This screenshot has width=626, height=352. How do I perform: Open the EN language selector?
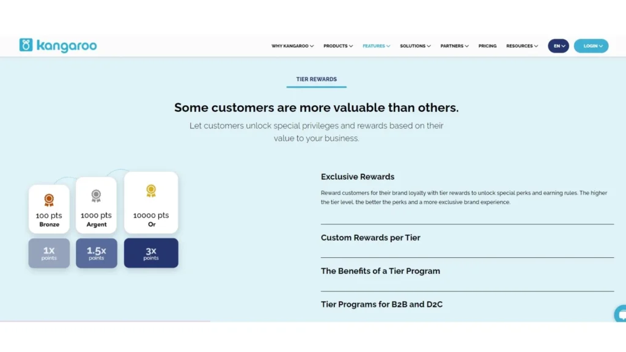(x=558, y=46)
